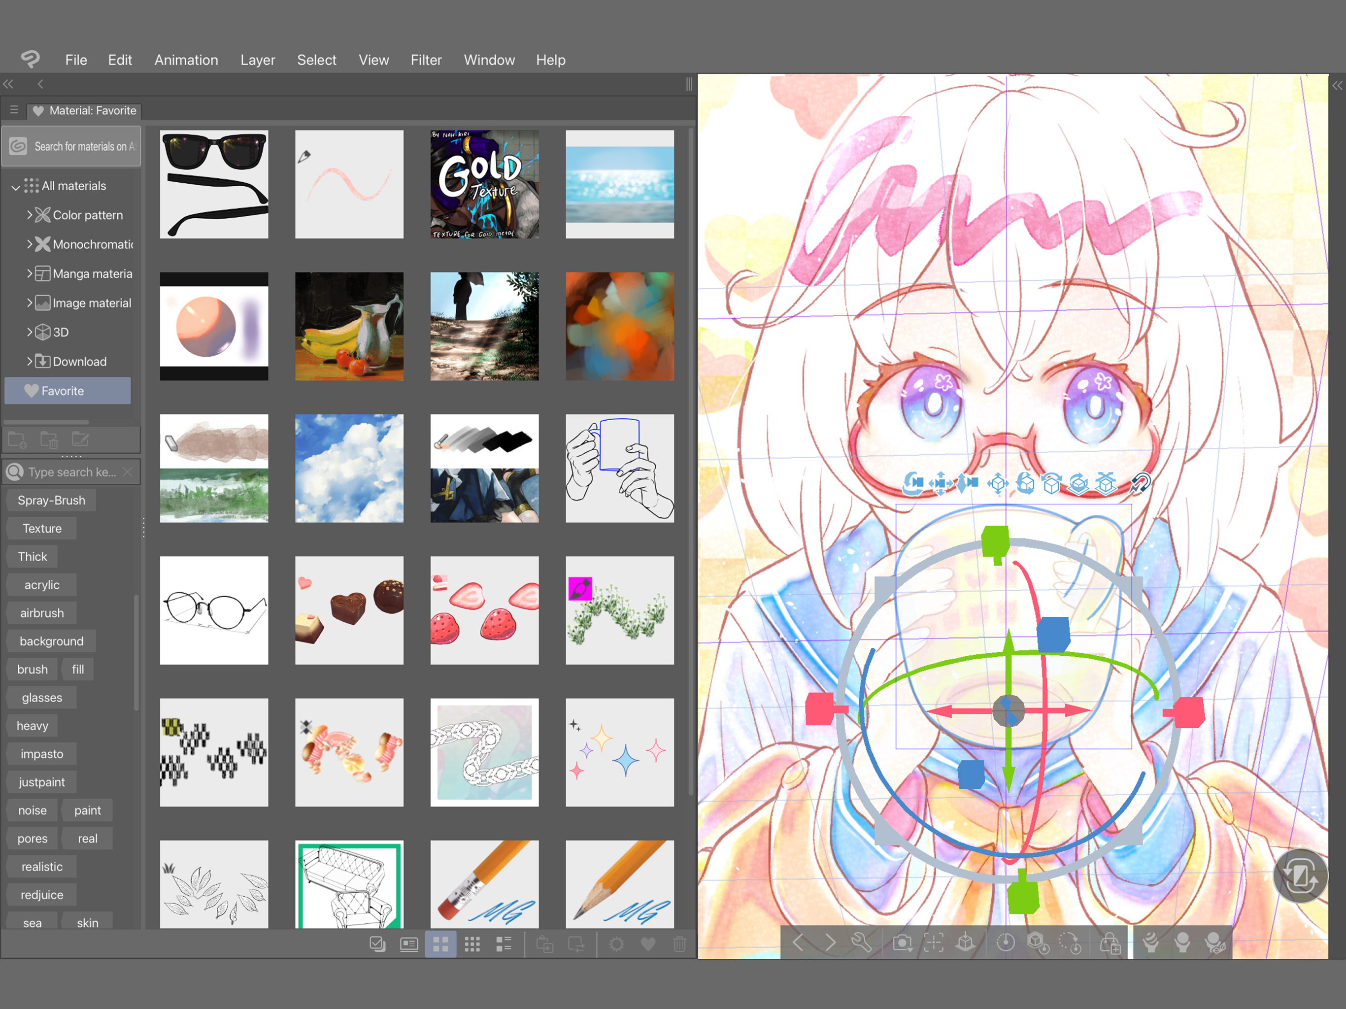Screen dimensions: 1346x1009
Task: Toggle the multi-select checkbox icon
Action: tap(377, 944)
